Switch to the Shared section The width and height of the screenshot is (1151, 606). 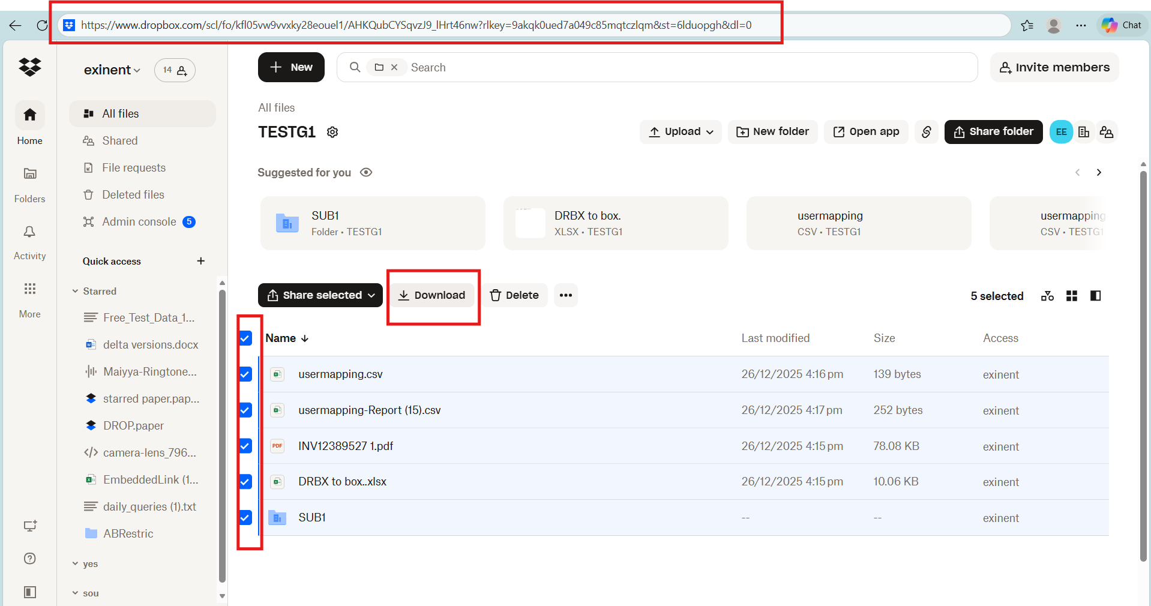pyautogui.click(x=118, y=140)
